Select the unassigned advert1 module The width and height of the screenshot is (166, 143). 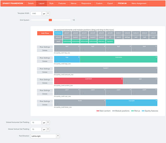[67, 33]
